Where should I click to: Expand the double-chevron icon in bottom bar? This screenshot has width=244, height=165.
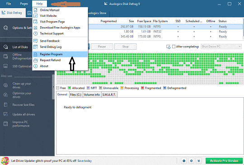tap(199, 161)
